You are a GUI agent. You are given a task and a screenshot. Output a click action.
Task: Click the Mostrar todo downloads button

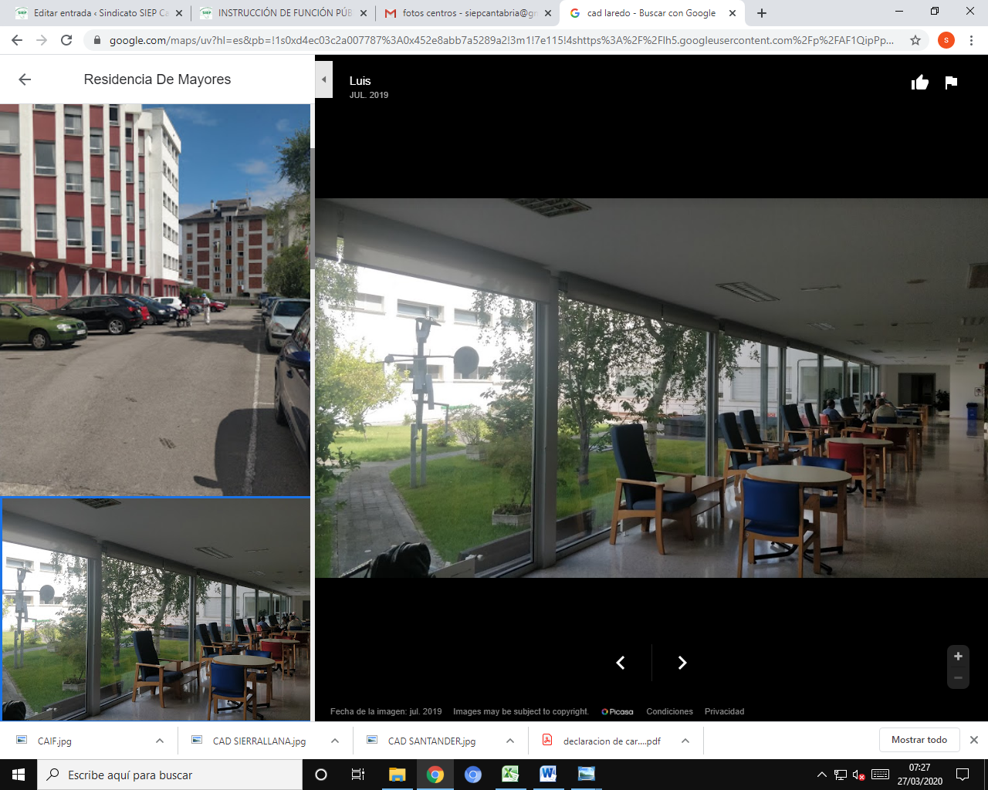click(919, 740)
